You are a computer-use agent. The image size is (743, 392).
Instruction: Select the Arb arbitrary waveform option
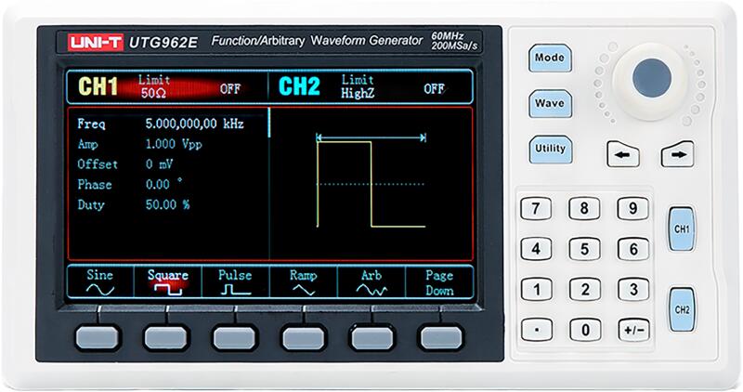(371, 282)
